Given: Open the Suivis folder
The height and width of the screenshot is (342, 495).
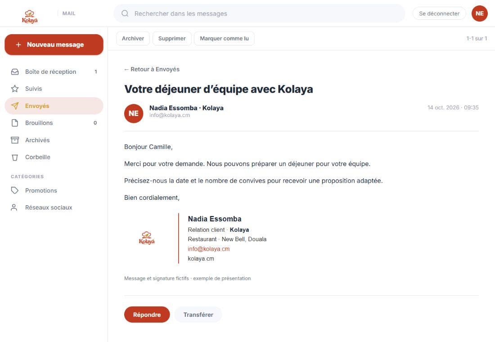Looking at the screenshot, I should coord(54,89).
